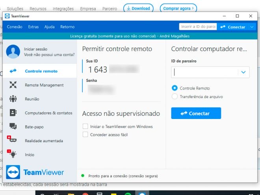Click the 'Permitir controle remoto' heading

tap(117, 49)
